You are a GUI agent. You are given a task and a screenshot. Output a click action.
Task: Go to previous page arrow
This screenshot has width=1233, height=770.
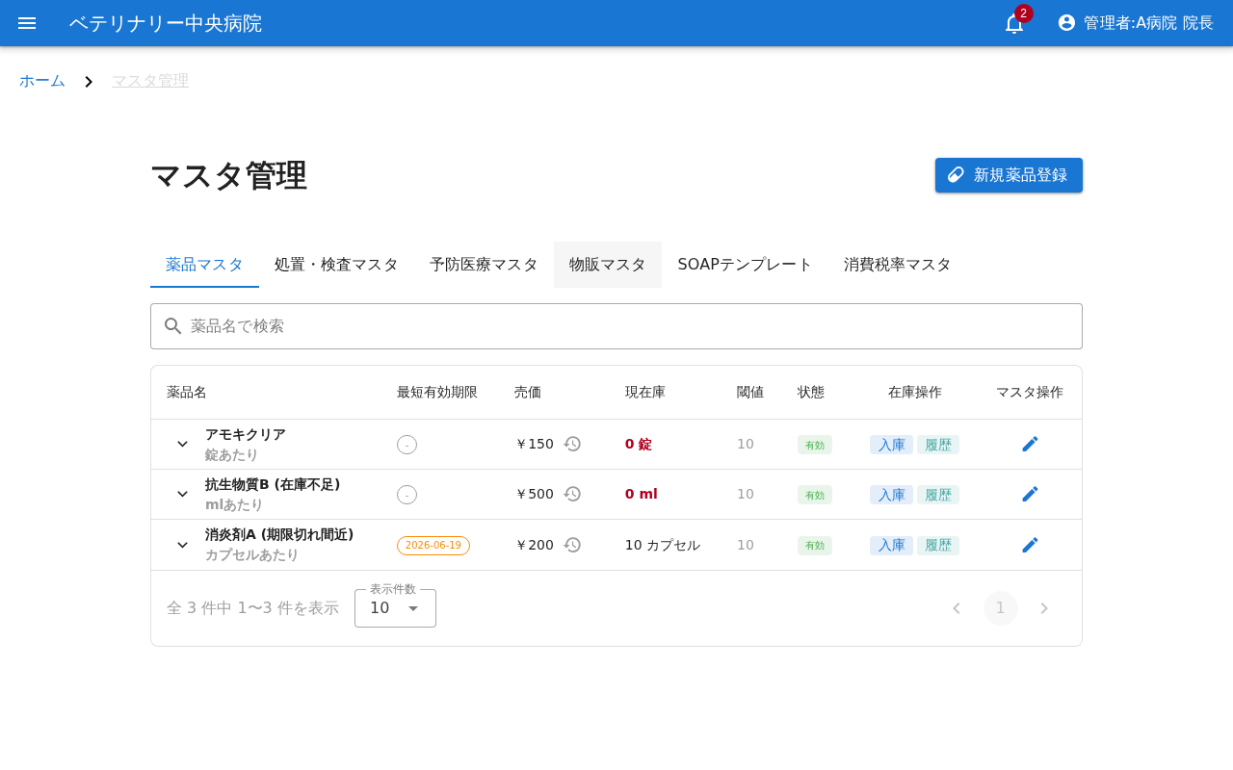point(957,608)
